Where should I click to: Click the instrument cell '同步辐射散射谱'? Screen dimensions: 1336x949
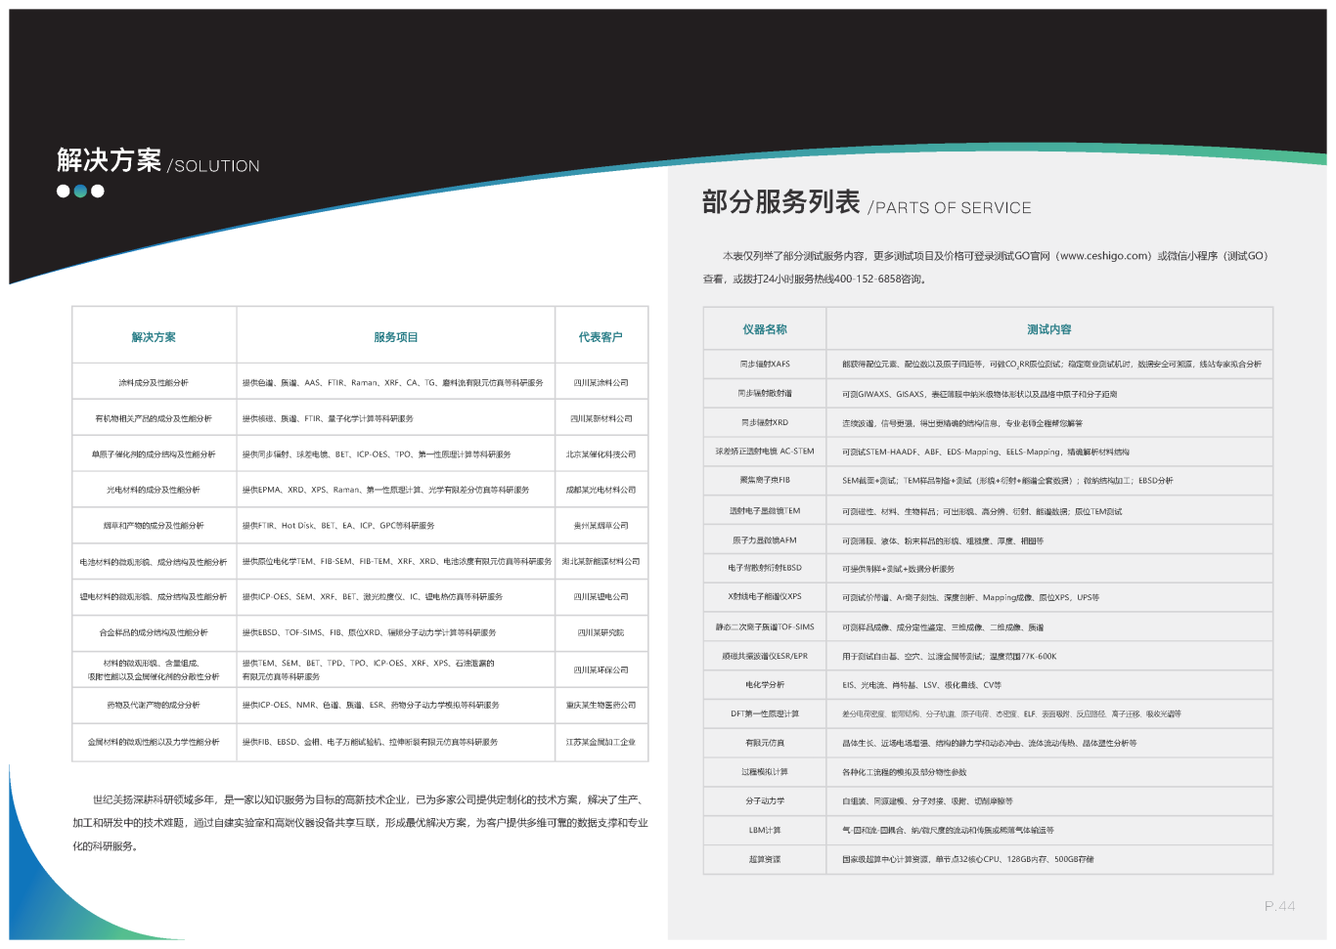click(x=765, y=393)
